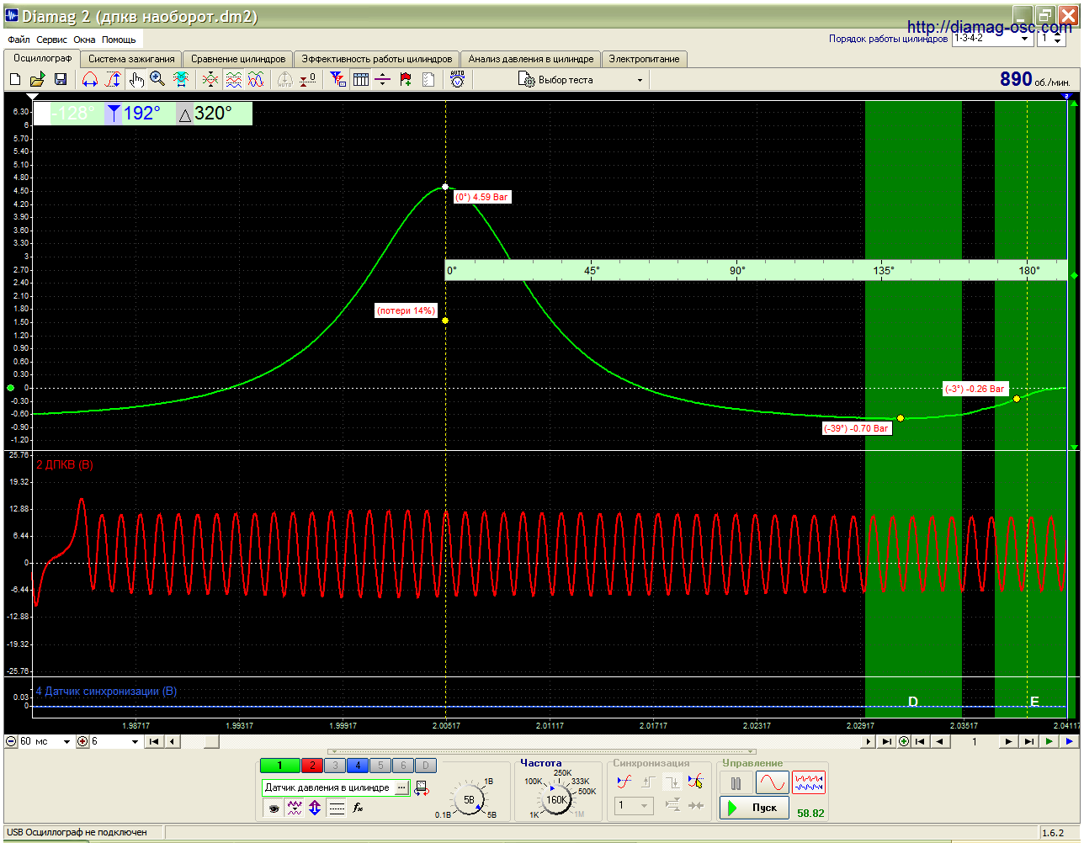The image size is (1084, 843).
Task: Click the AUTO voltmeter icon in toolbar
Action: pyautogui.click(x=458, y=79)
